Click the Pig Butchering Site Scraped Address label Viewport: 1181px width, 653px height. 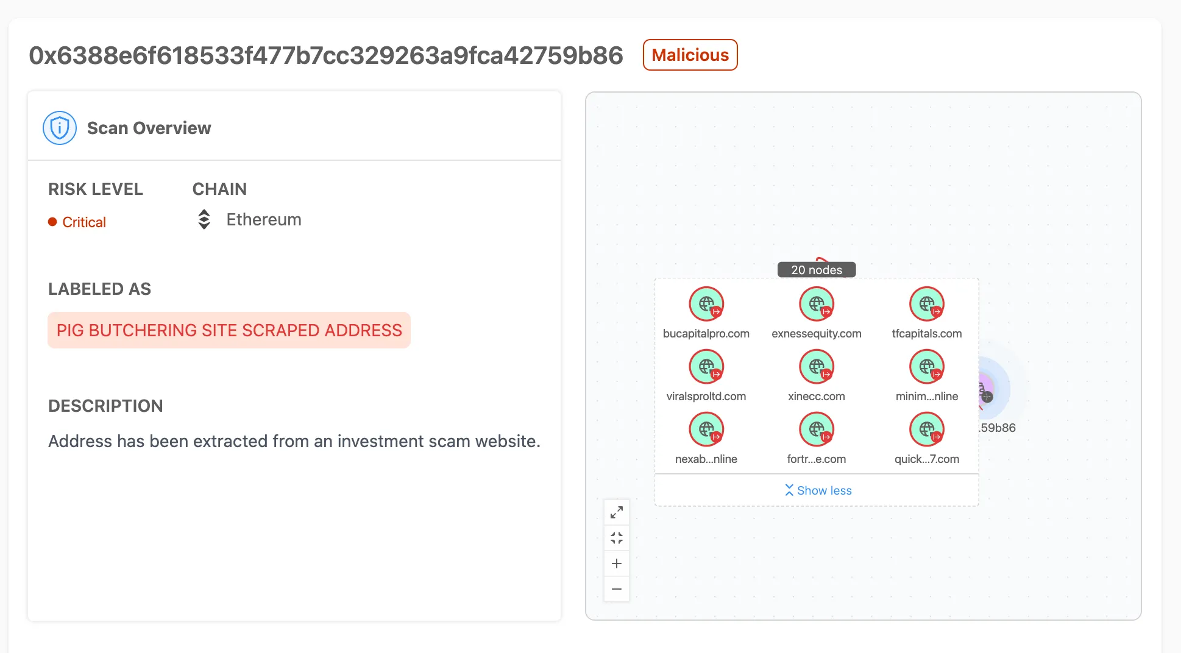tap(229, 330)
